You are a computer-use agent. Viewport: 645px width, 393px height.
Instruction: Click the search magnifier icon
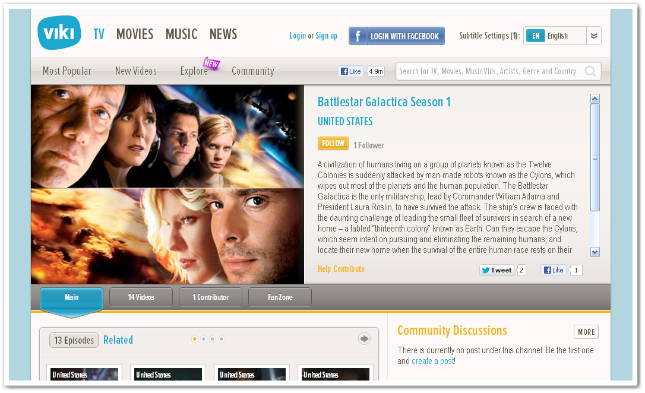(590, 71)
